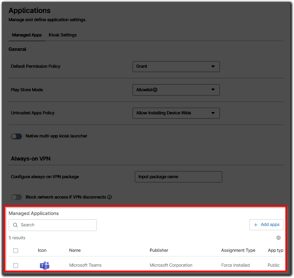
Task: Switch to the Kiosk Settings tab
Action: click(x=63, y=35)
